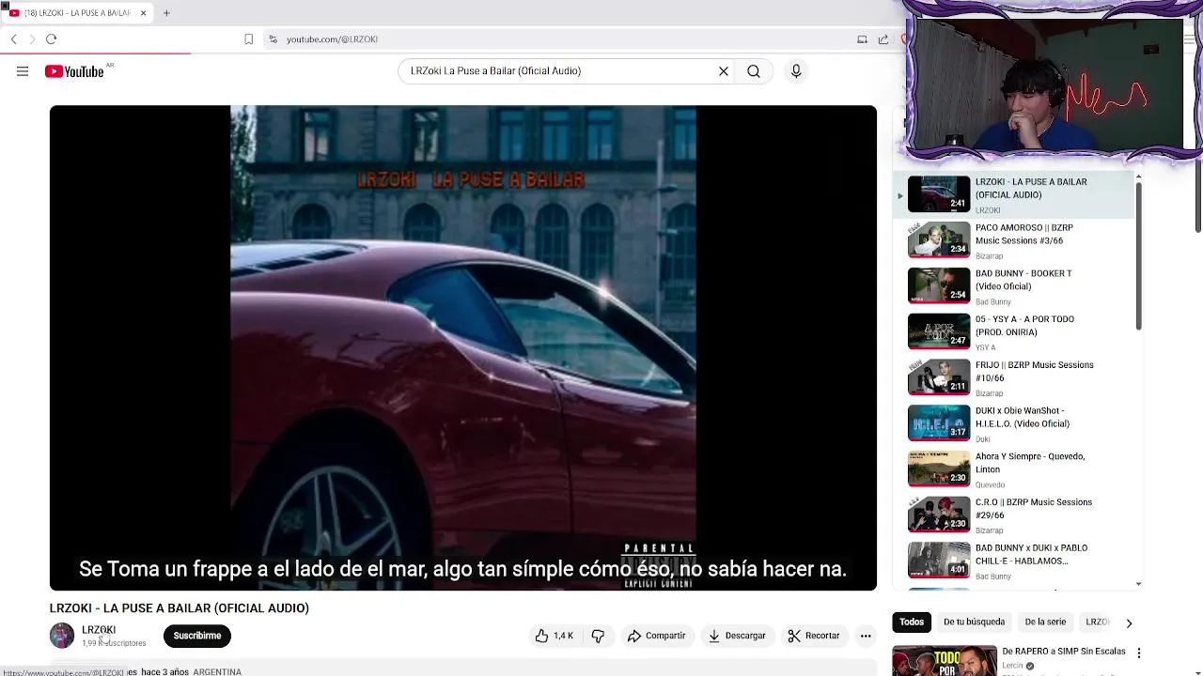Open the LRZOKI channel avatar

pyautogui.click(x=62, y=636)
